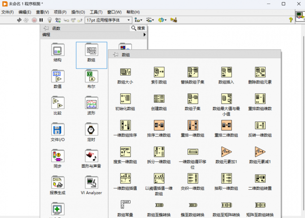
Task: Choose the 重排二维数组 function
Action: tap(227, 125)
